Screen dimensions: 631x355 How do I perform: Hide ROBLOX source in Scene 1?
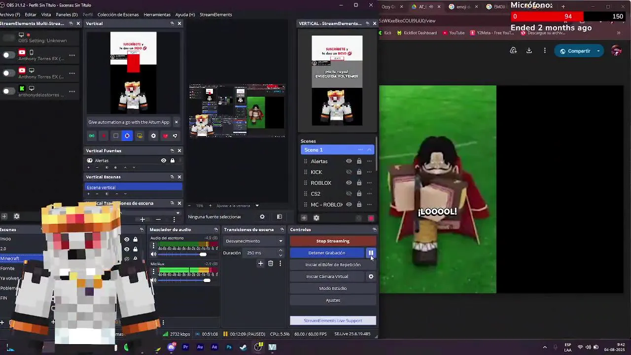[349, 183]
